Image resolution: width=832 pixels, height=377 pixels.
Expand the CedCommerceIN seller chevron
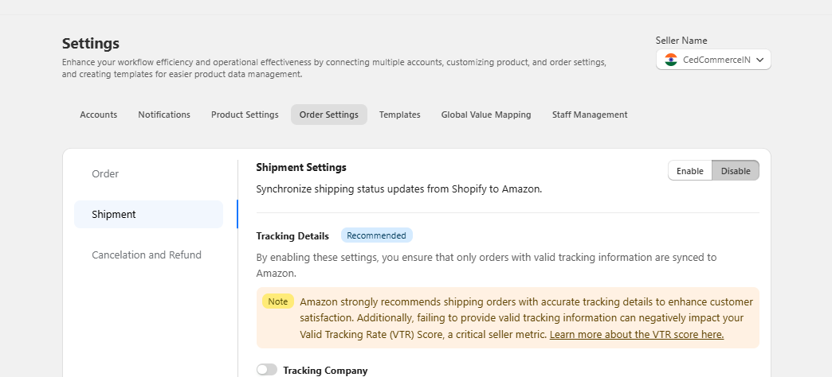759,60
